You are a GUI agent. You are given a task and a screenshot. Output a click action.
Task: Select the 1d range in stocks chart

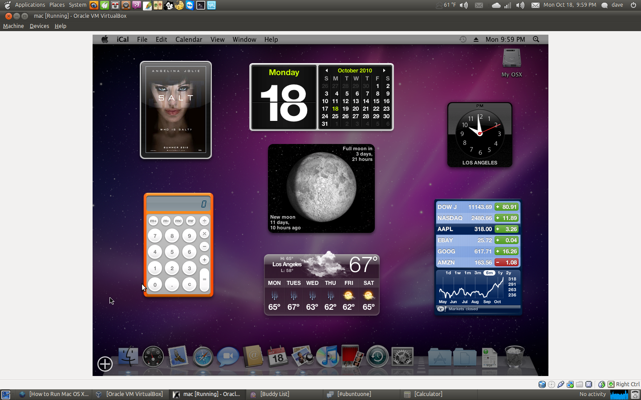click(448, 273)
